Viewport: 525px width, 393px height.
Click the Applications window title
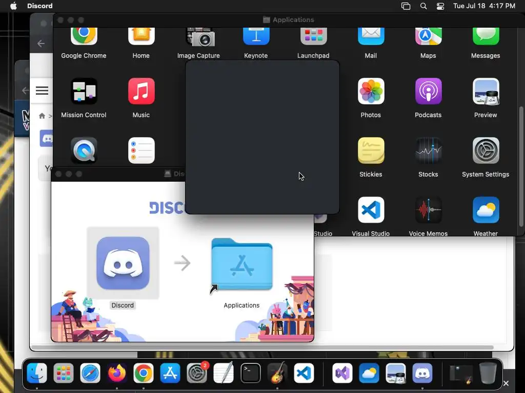[293, 20]
